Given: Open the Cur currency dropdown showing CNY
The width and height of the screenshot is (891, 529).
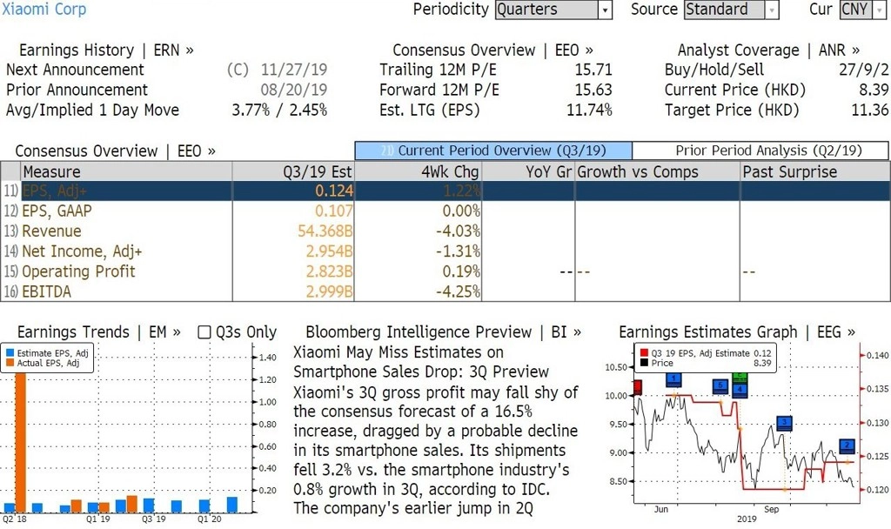Looking at the screenshot, I should (862, 10).
